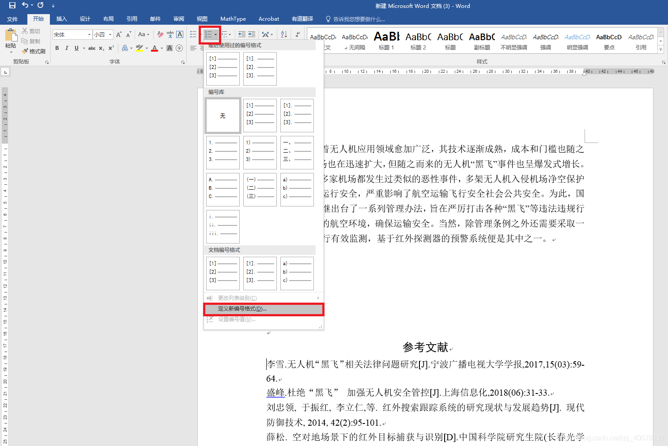Apply the yellow text highlight color
Viewport: 668px width, 446px height.
[x=139, y=48]
